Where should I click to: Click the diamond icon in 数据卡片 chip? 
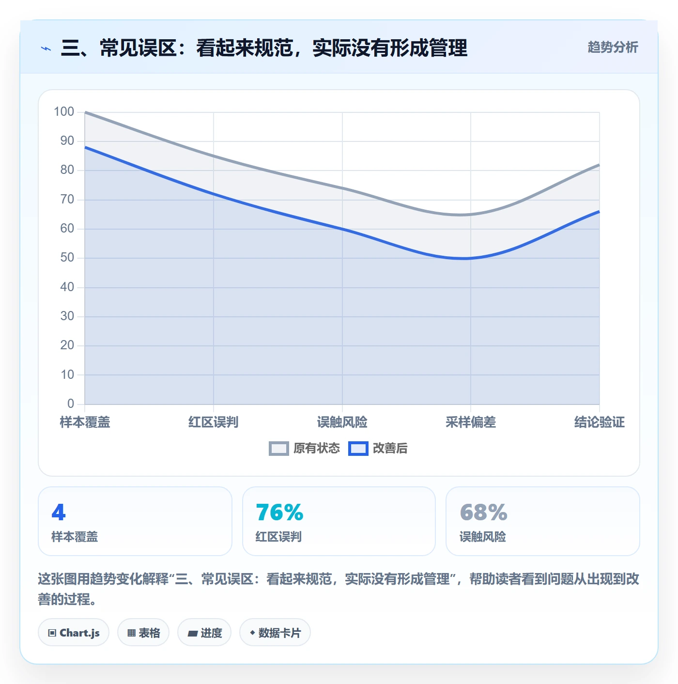pyautogui.click(x=252, y=632)
